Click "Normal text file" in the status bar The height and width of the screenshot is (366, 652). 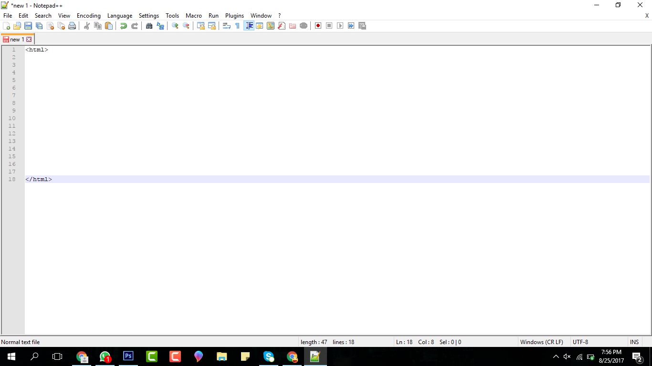pos(21,342)
